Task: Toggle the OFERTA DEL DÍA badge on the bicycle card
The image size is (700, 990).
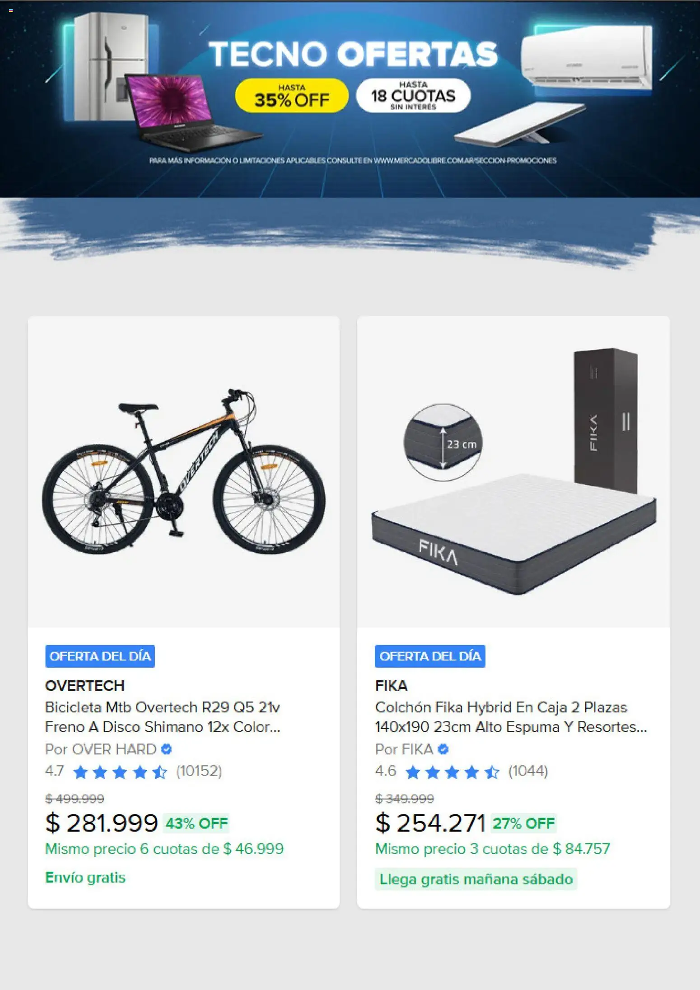Action: point(99,658)
